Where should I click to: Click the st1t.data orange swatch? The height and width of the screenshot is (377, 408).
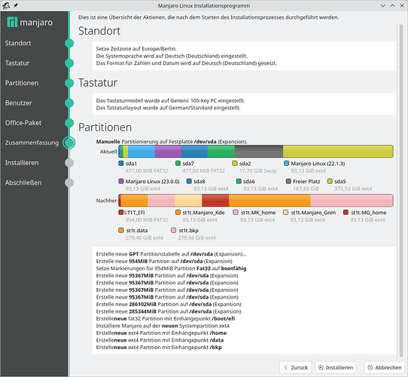120,230
